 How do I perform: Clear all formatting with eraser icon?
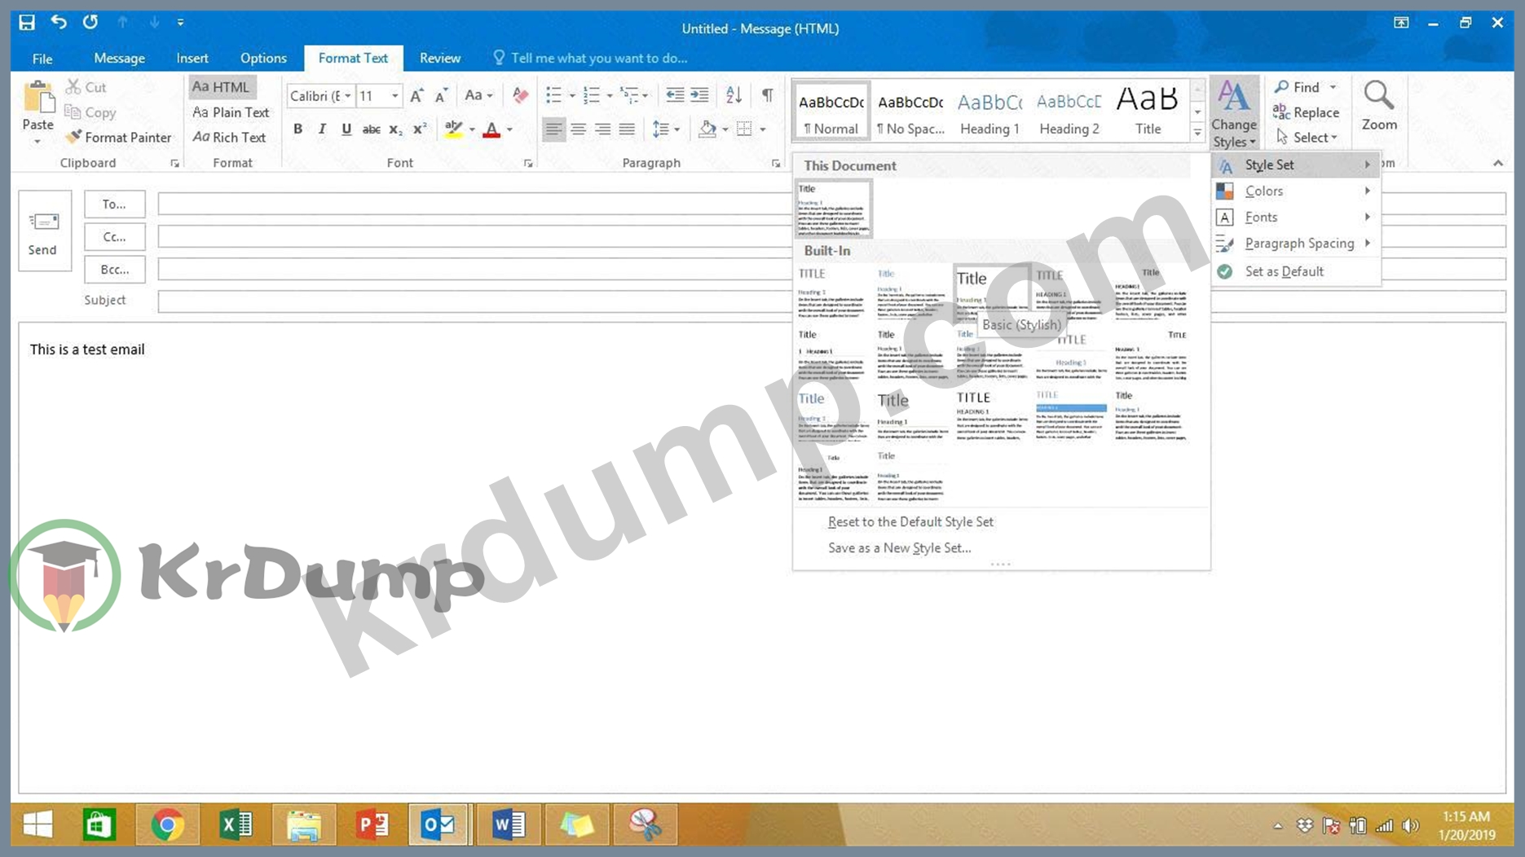[520, 95]
